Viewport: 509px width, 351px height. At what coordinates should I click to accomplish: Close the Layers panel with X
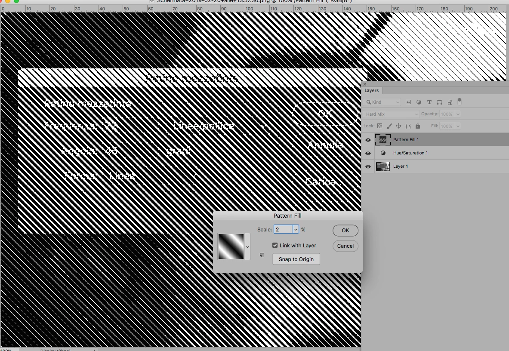364,84
